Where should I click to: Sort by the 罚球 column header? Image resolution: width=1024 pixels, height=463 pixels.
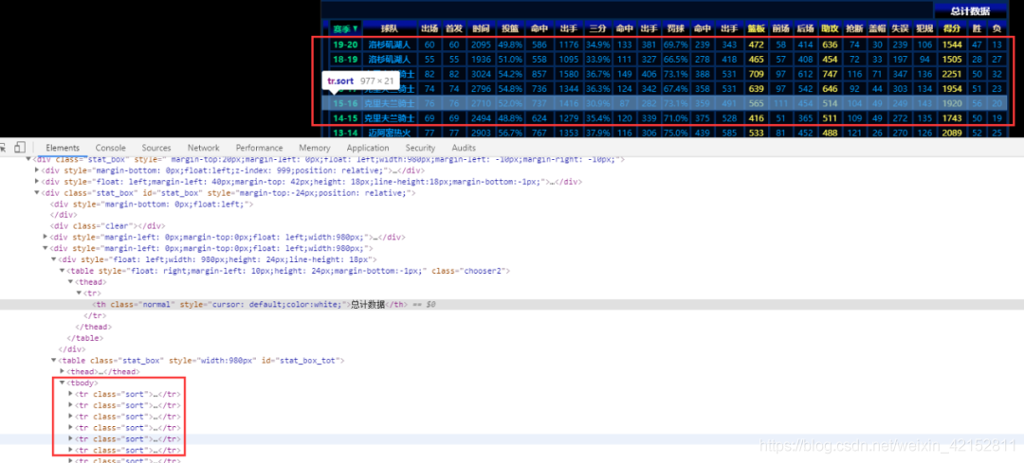675,28
